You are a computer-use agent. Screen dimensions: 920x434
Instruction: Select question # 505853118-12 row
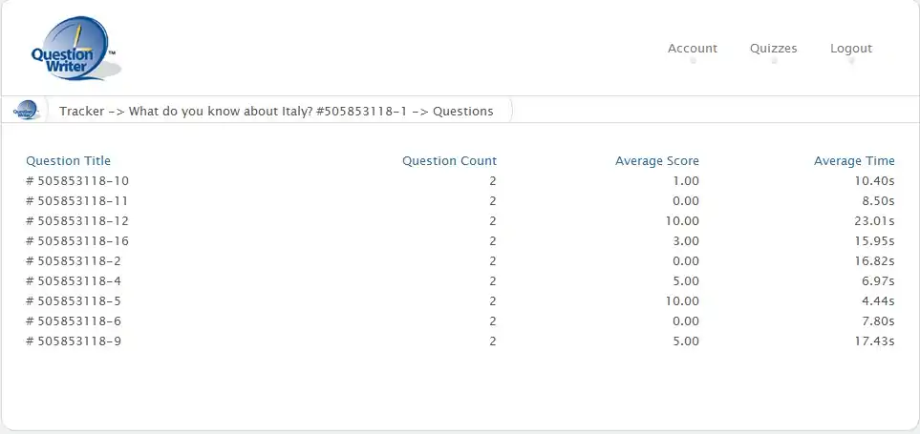pyautogui.click(x=77, y=220)
